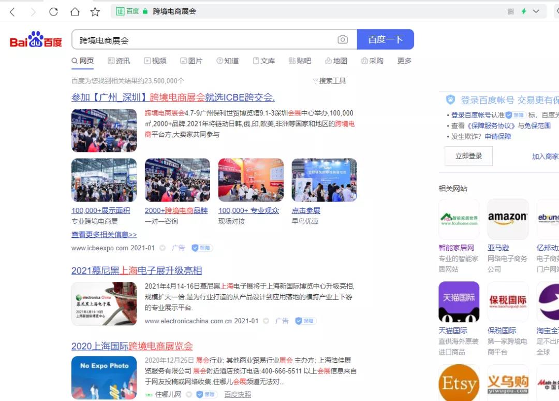Open 搜索工具 filter options
Viewport: 559px width, 401px height.
(329, 81)
